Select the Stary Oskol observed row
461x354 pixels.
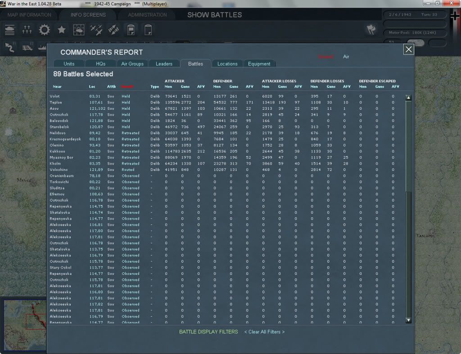coord(226,268)
